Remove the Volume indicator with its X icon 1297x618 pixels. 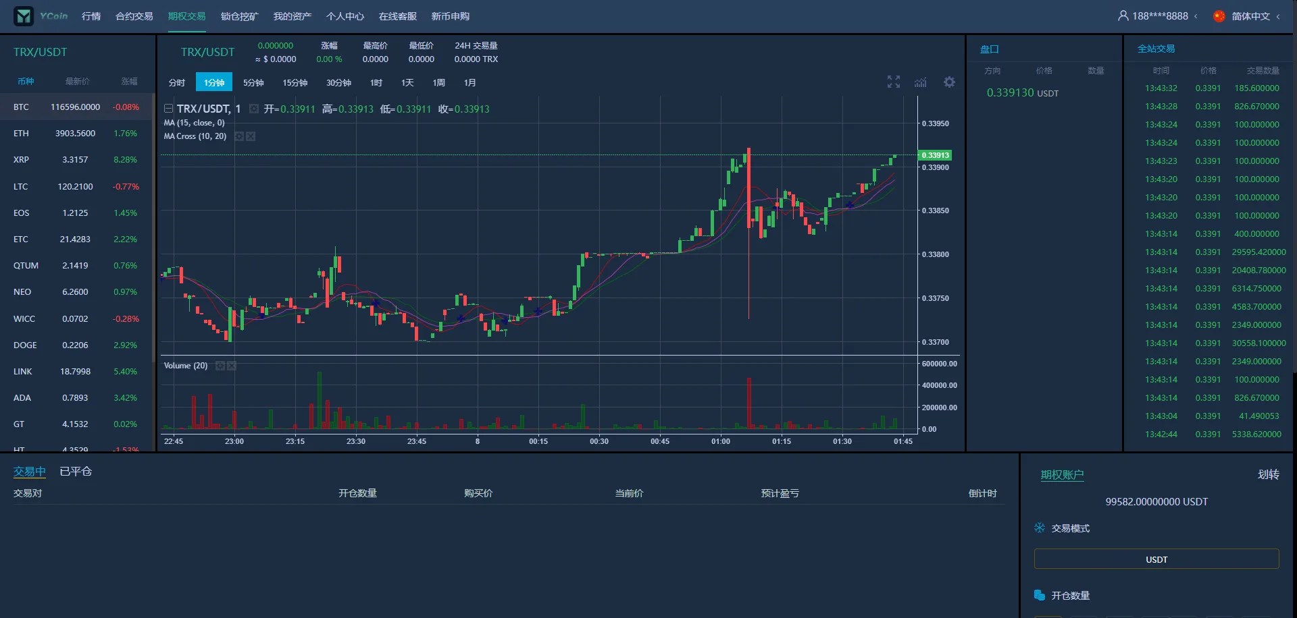[x=232, y=366]
